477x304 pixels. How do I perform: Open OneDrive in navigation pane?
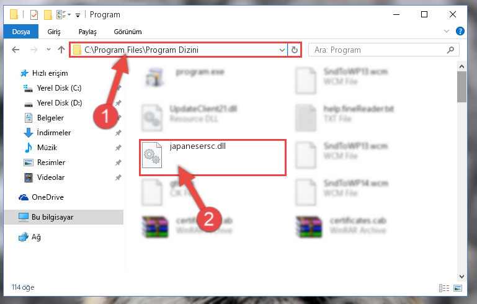(48, 197)
